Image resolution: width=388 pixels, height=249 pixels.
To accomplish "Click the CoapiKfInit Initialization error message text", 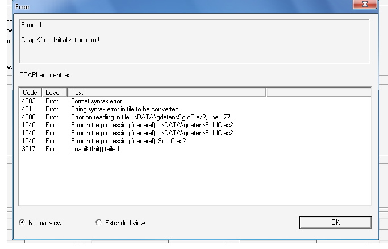I will [x=60, y=40].
